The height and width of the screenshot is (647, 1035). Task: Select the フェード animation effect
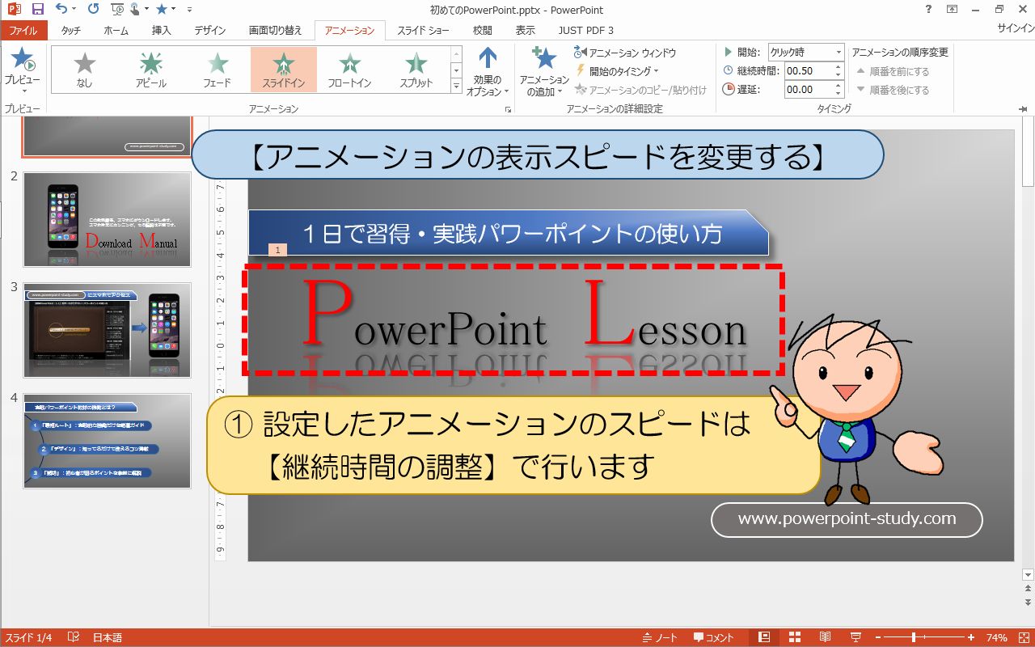point(217,70)
